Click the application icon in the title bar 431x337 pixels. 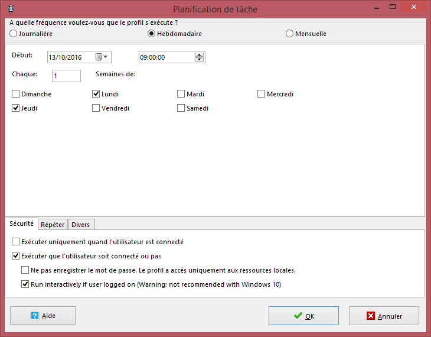[x=8, y=9]
